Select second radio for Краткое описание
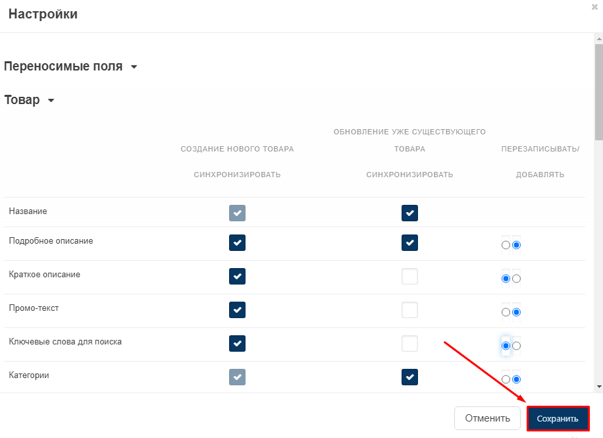Viewport: 603px width, 438px height. 517,279
